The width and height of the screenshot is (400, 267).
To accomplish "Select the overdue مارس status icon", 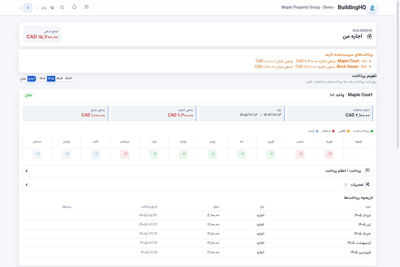I will (x=300, y=154).
